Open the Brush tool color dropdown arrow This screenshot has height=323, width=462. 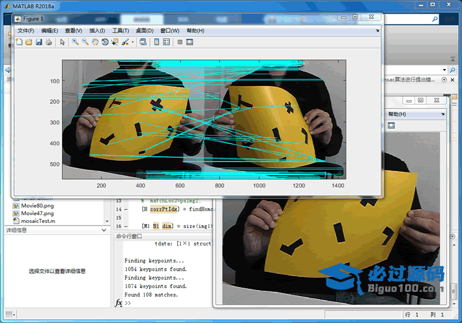(x=132, y=43)
